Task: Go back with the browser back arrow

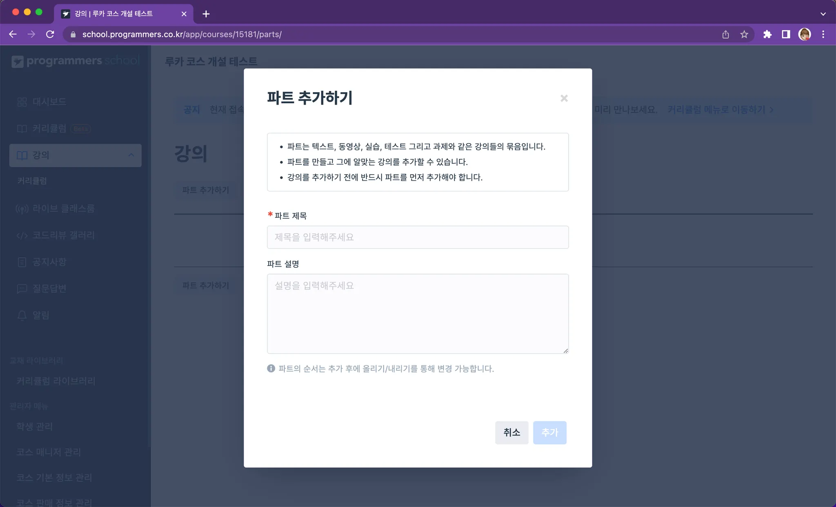Action: (13, 34)
